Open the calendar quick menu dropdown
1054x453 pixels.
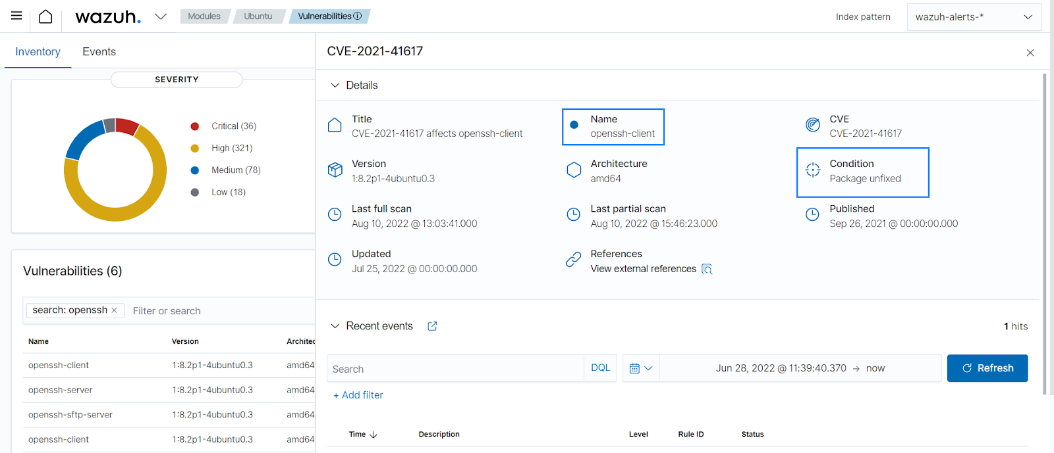click(641, 369)
